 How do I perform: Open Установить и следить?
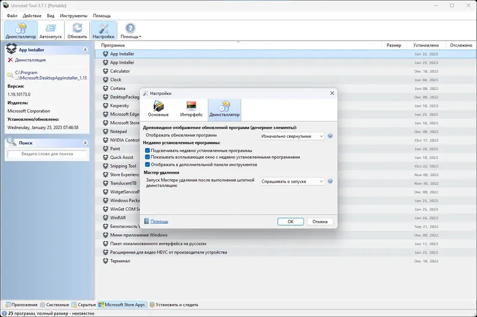(x=174, y=304)
